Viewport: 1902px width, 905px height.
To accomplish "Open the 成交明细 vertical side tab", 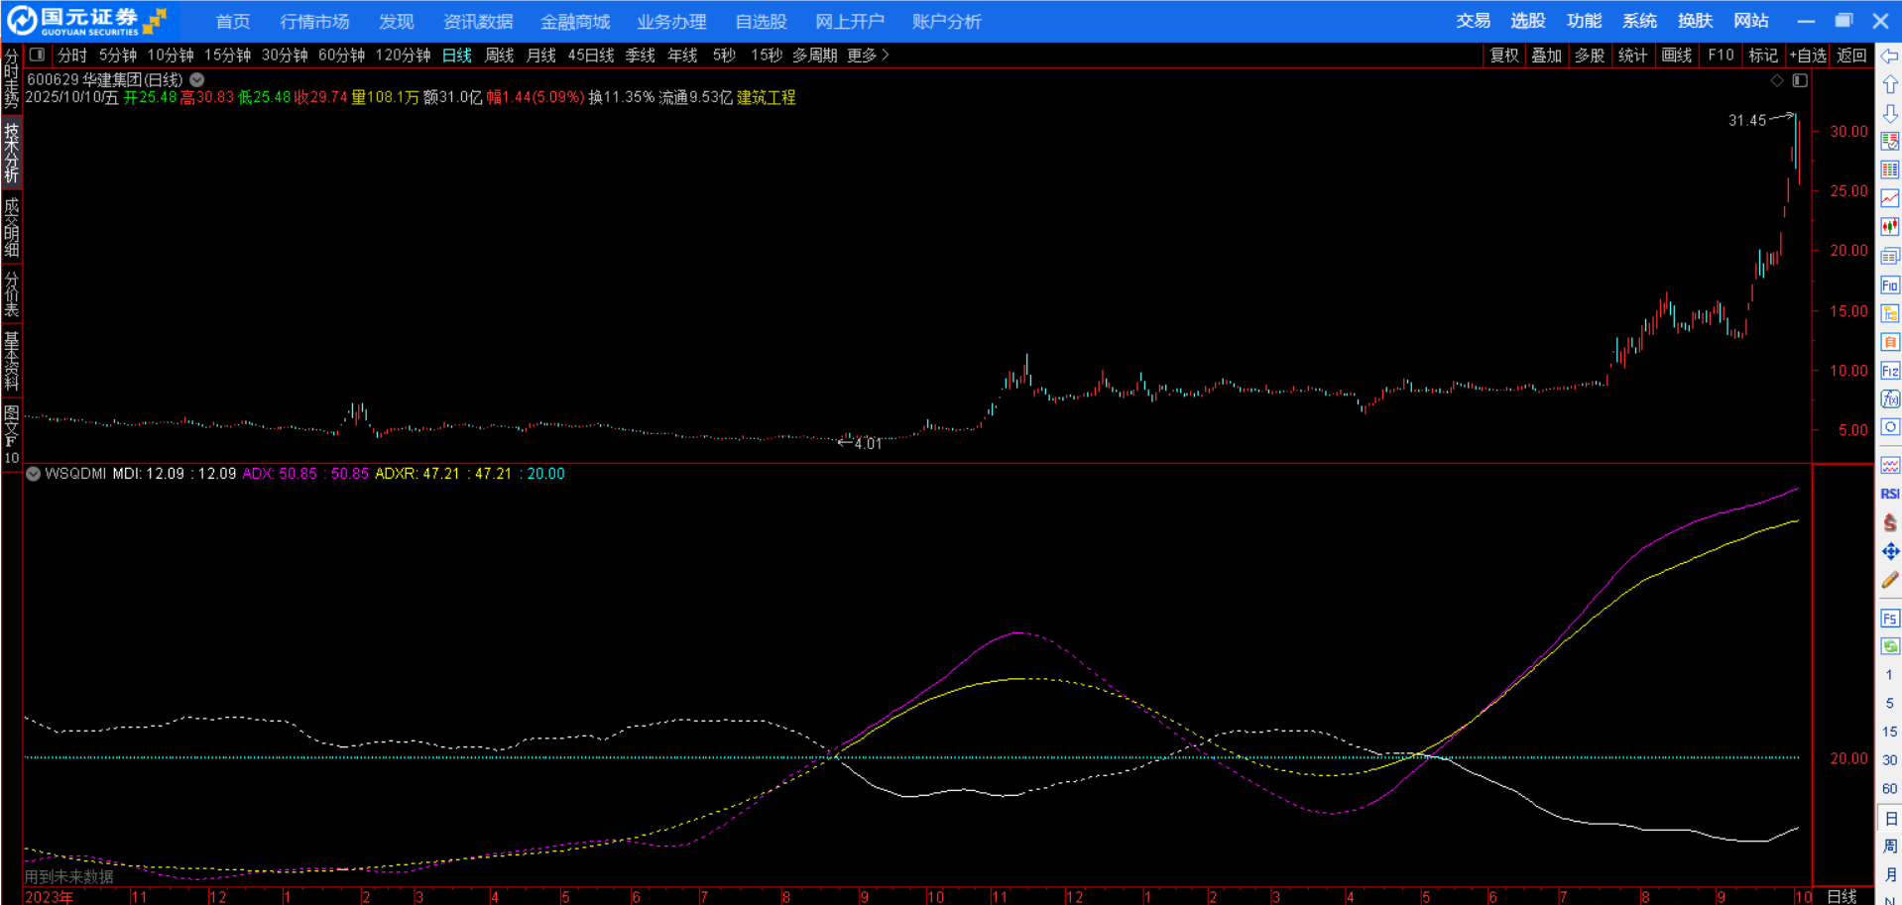I will 11,227.
